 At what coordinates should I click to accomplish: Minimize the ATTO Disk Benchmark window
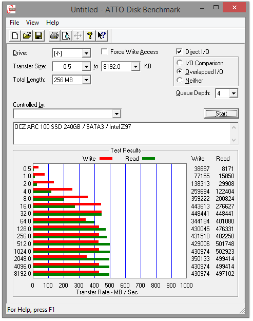coord(202,9)
